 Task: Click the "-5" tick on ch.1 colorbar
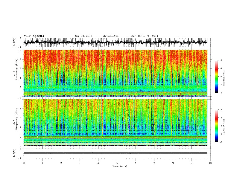(221, 77)
